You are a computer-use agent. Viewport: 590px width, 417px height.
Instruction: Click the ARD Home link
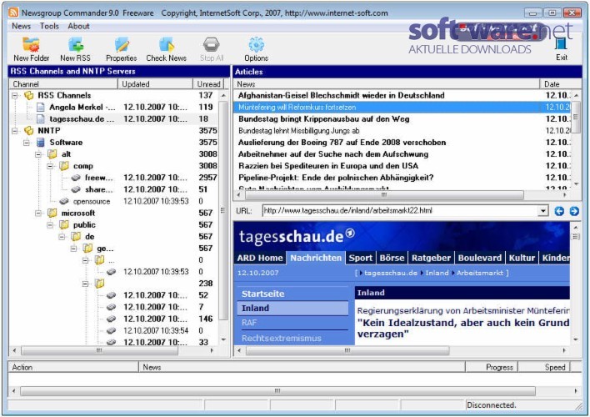click(x=260, y=258)
